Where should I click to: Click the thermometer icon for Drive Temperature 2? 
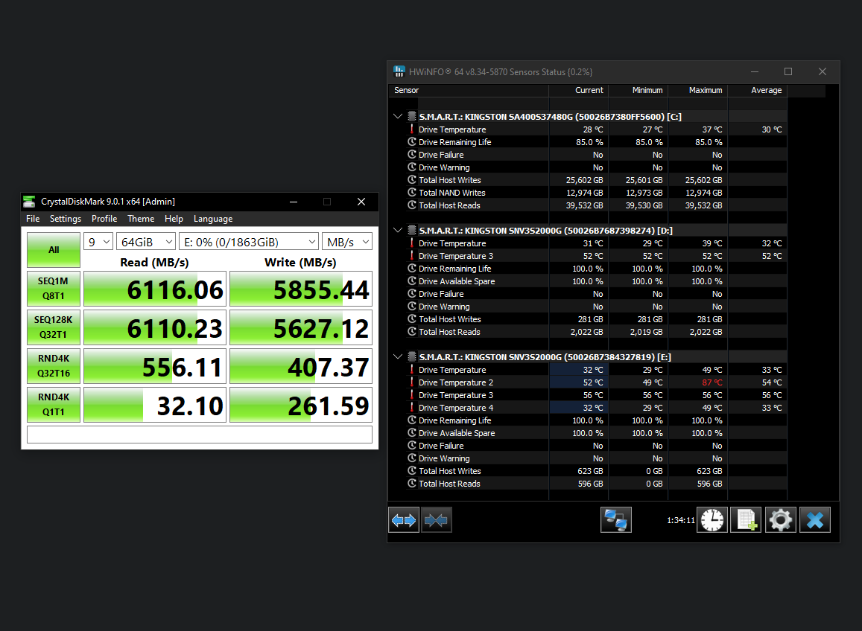point(412,382)
